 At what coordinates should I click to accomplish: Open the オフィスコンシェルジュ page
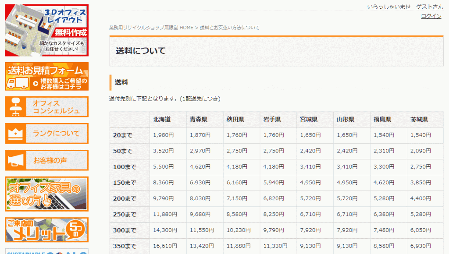(x=46, y=107)
